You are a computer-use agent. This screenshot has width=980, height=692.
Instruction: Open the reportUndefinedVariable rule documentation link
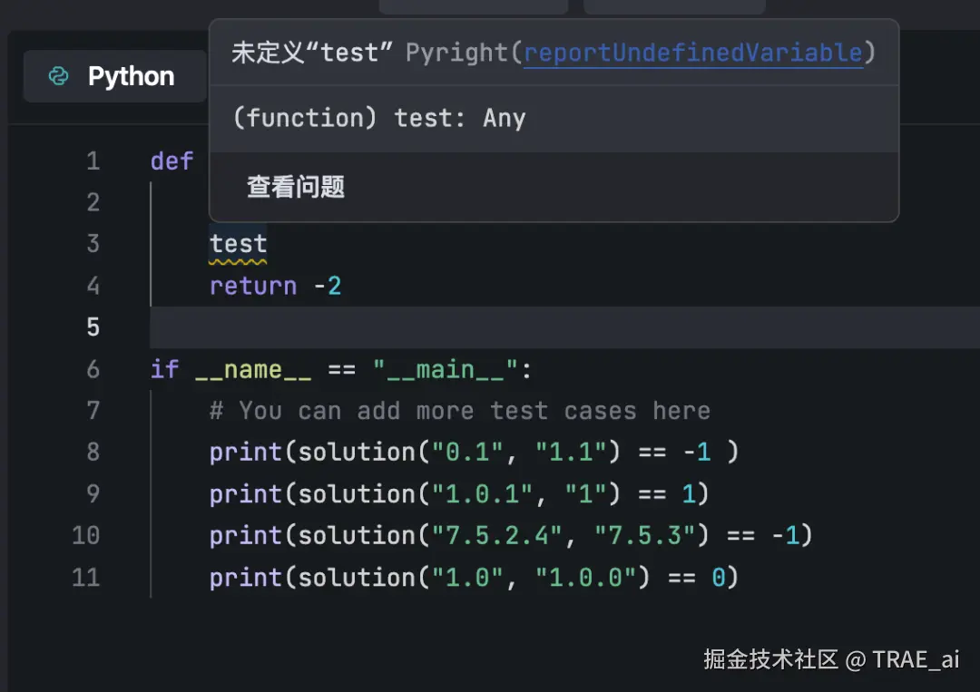click(x=692, y=53)
